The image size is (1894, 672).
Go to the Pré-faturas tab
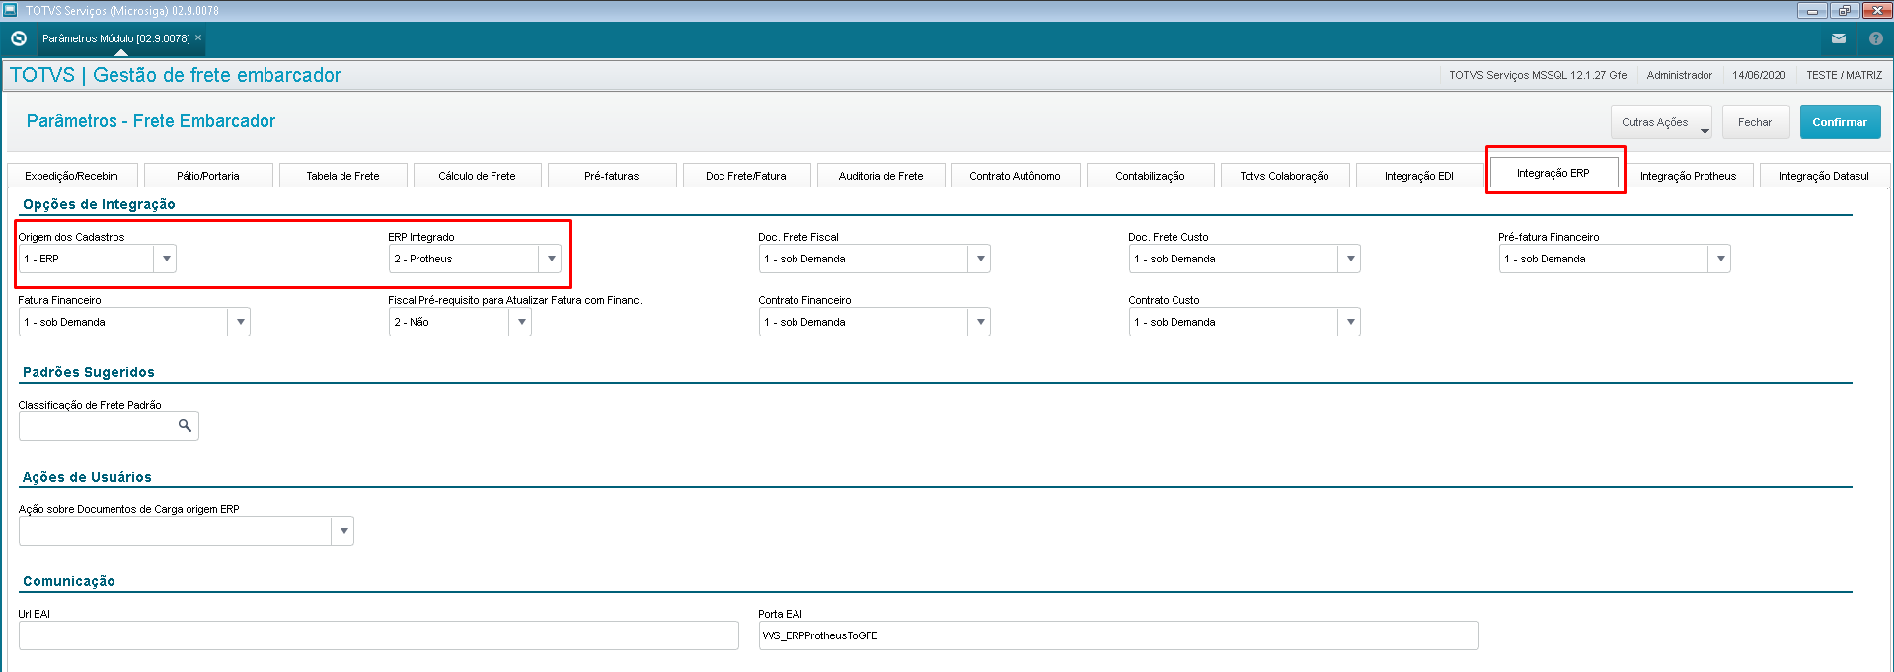click(611, 176)
